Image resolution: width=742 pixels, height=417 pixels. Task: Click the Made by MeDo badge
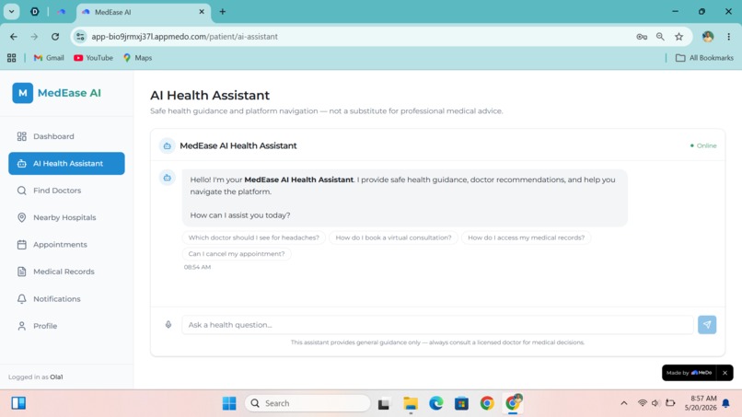tap(689, 373)
